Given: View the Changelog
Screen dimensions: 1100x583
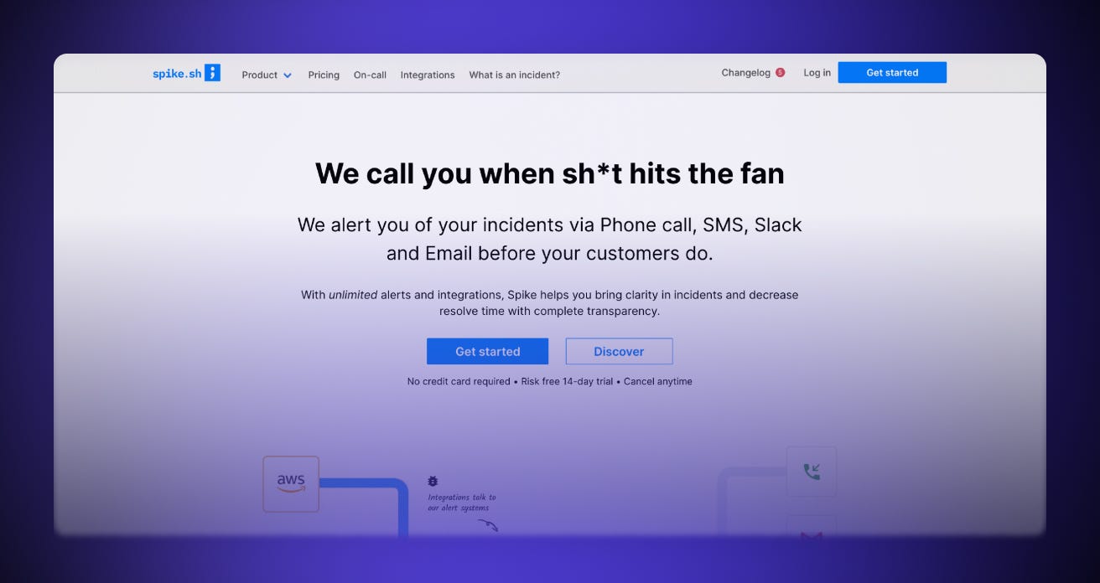Looking at the screenshot, I should 745,73.
